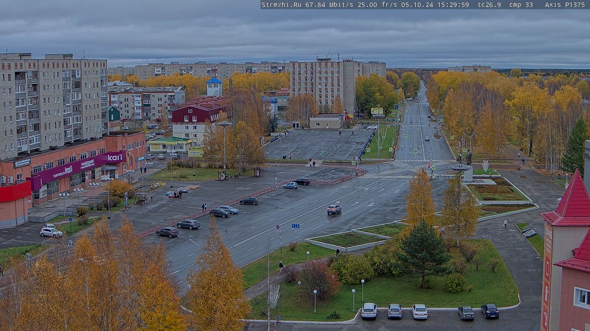Click the timestamp 15:29:59
The height and width of the screenshot is (331, 590).
tap(453, 5)
